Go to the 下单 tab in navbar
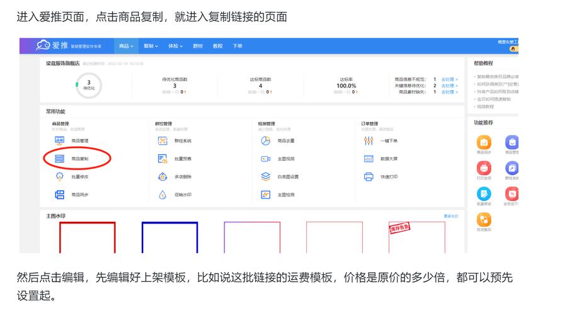This screenshot has width=586, height=315. [238, 46]
